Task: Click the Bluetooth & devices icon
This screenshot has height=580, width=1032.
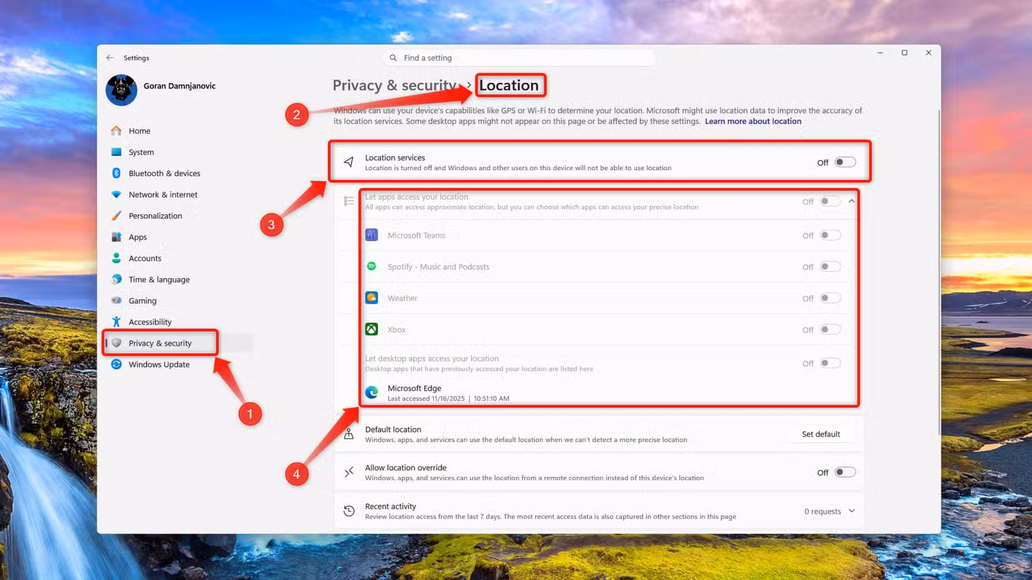Action: click(x=116, y=173)
